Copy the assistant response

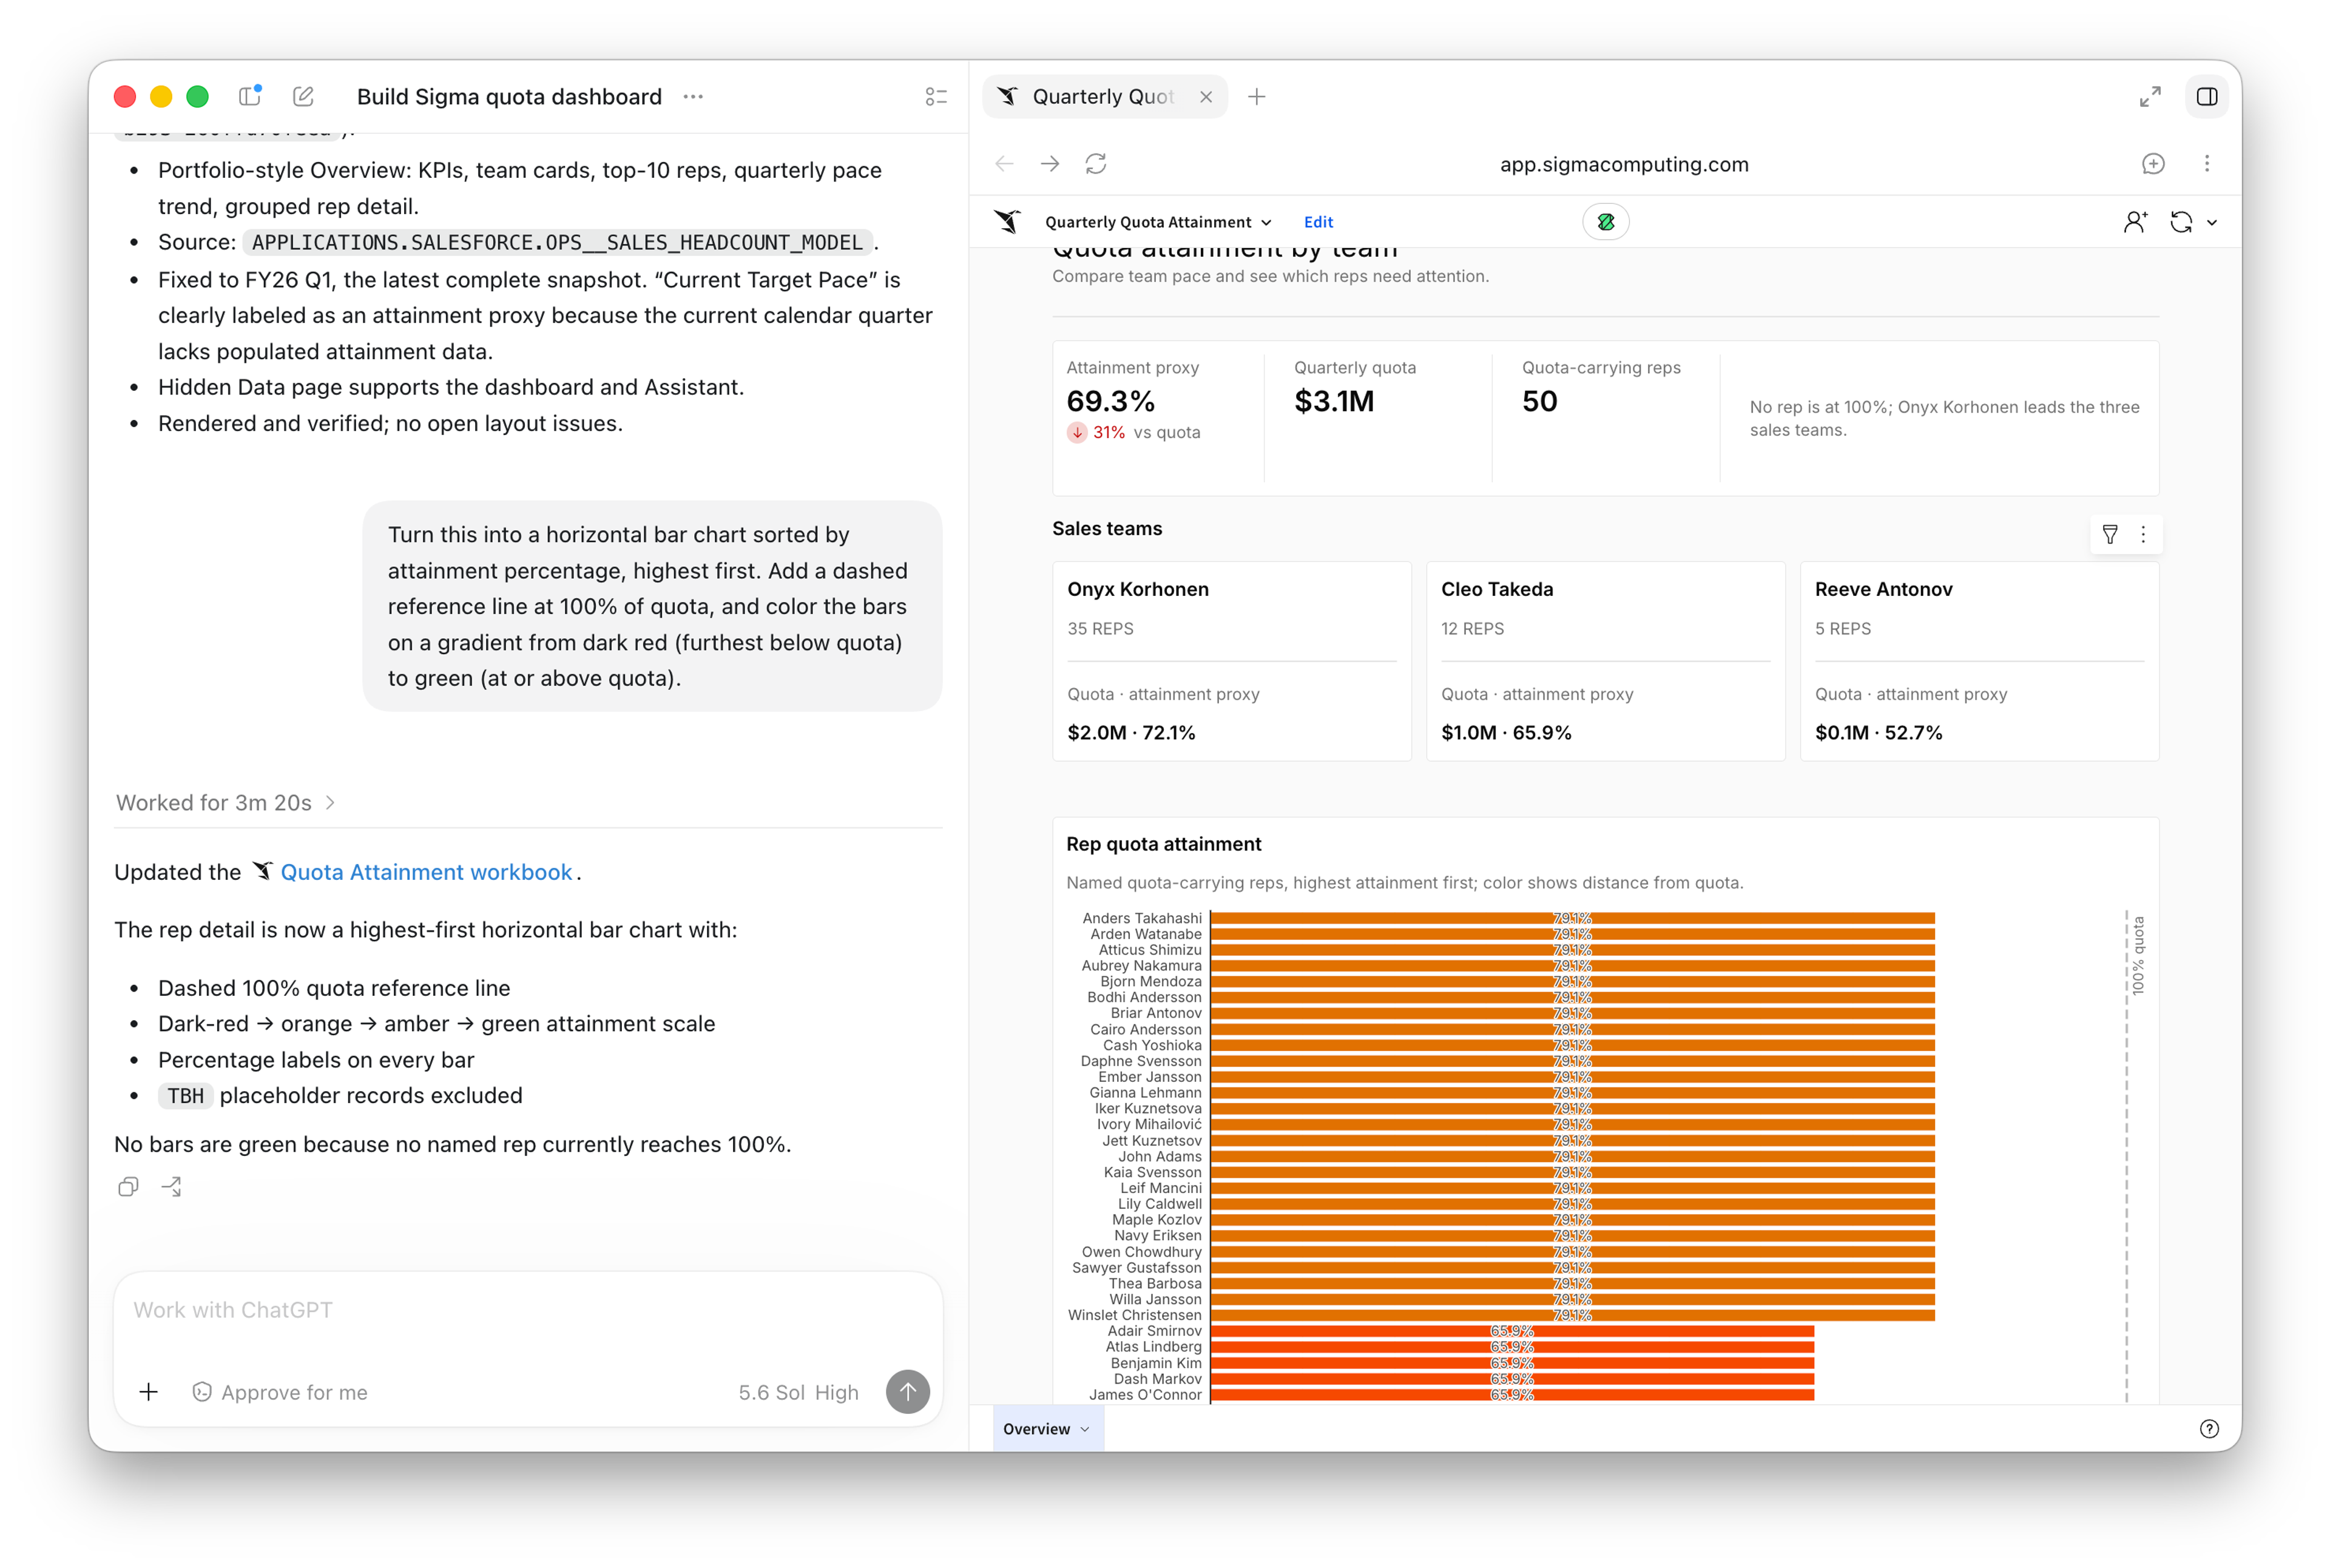(x=128, y=1186)
